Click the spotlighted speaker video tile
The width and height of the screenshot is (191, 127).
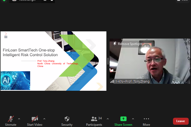(x=150, y=61)
